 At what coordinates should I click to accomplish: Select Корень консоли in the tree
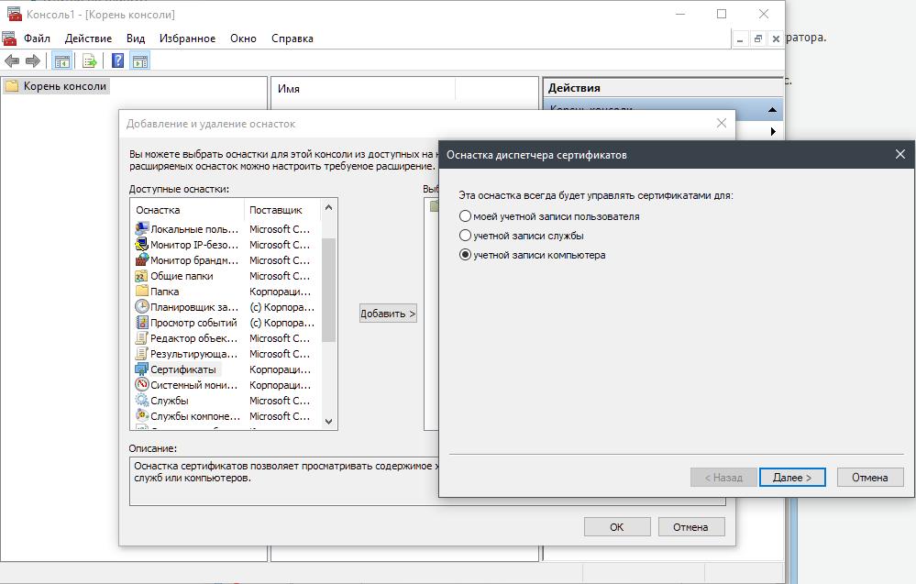pos(64,86)
